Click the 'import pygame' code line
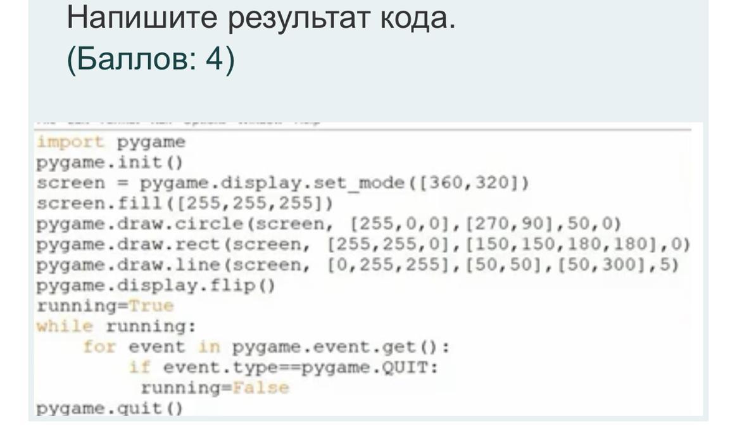Viewport: 737px width, 429px height. (x=111, y=142)
